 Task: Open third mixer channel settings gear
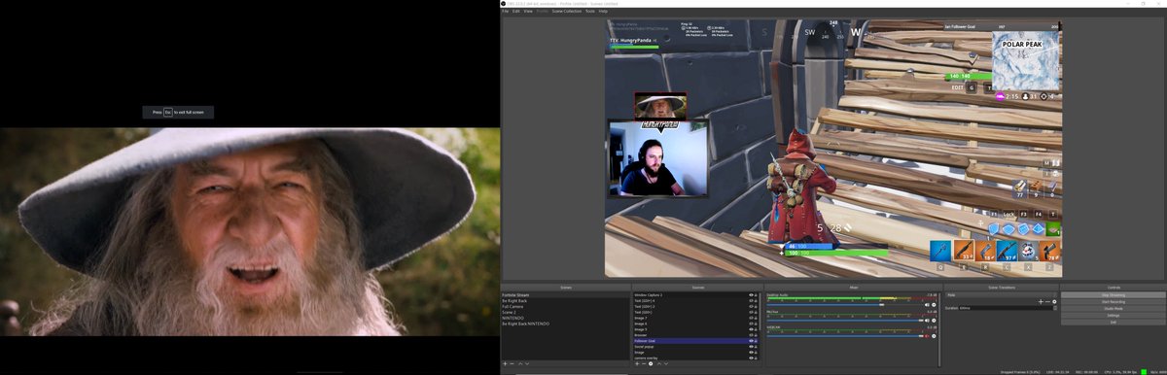pyautogui.click(x=934, y=336)
